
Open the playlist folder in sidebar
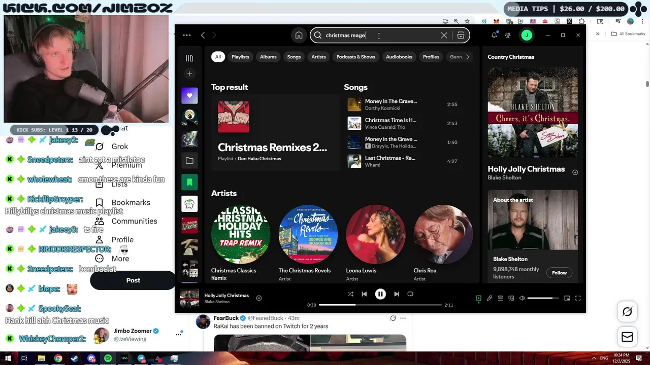click(189, 161)
